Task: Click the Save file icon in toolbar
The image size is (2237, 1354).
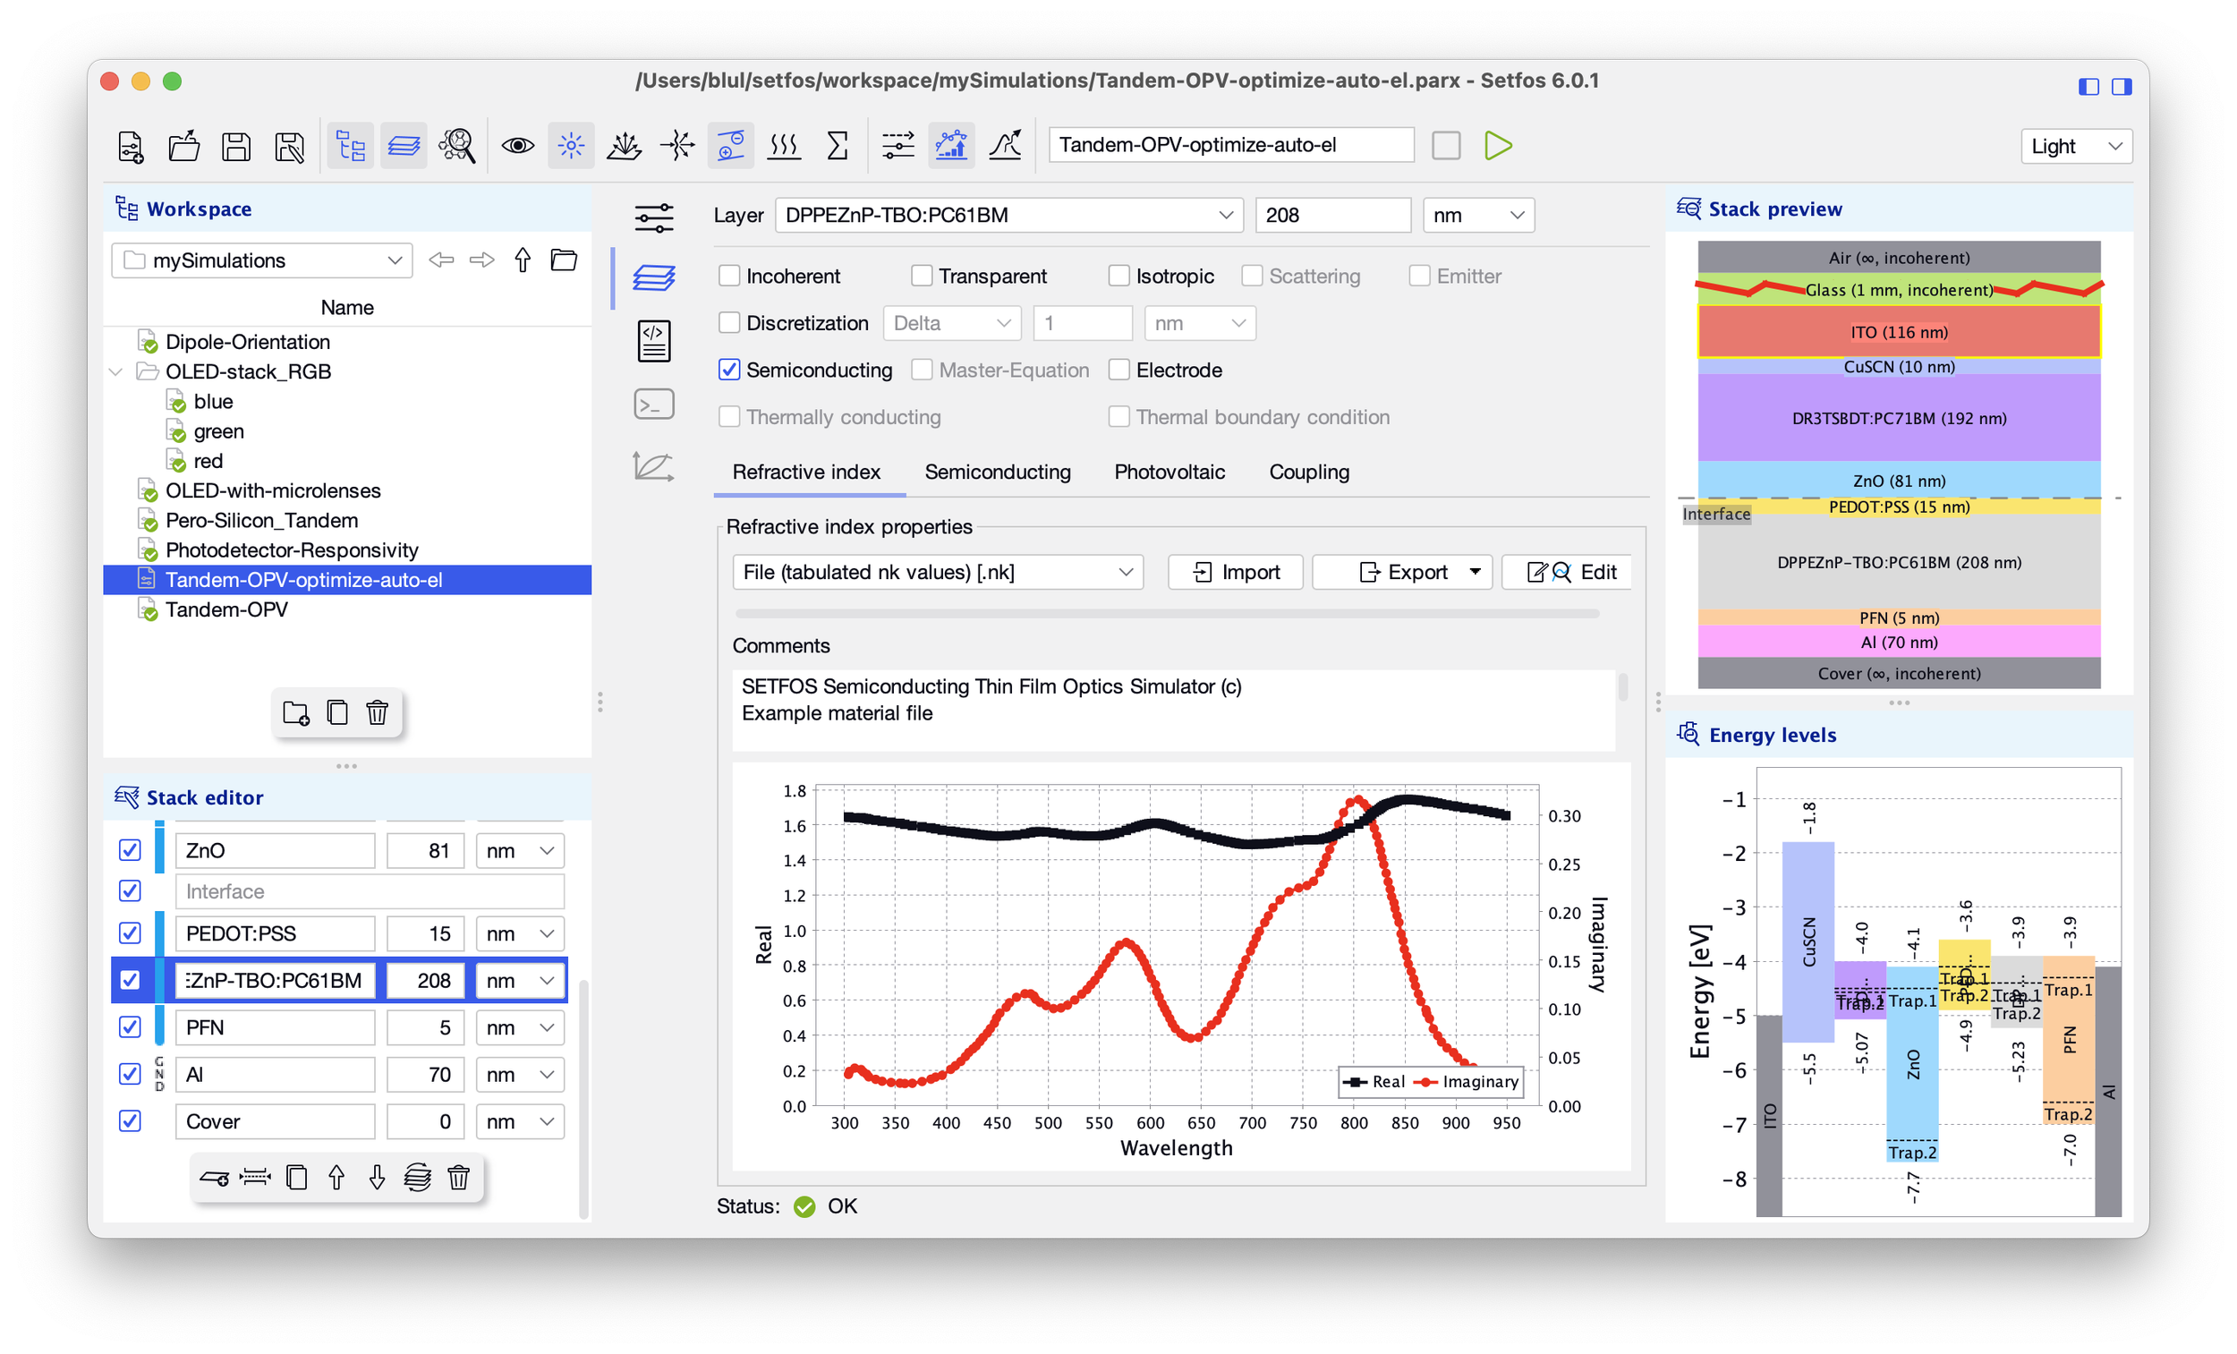Action: click(236, 145)
